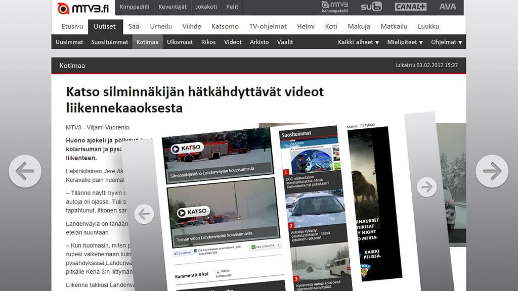Click small left arrow inside the tilted preview
This screenshot has height=291, width=518.
coord(144,214)
